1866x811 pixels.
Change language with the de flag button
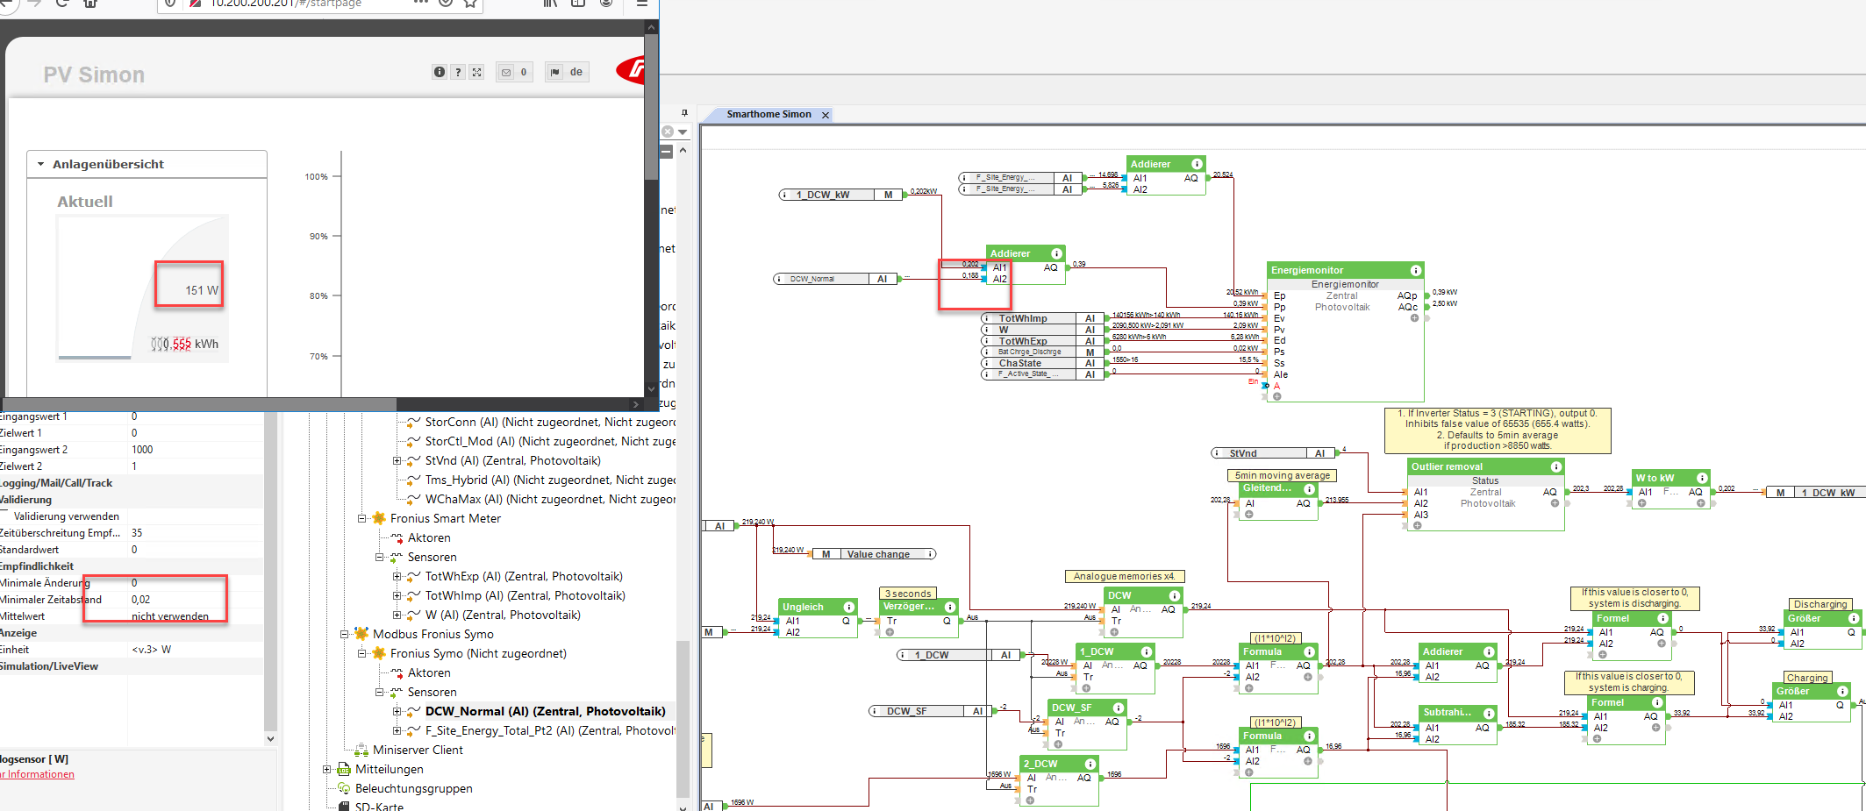[567, 72]
